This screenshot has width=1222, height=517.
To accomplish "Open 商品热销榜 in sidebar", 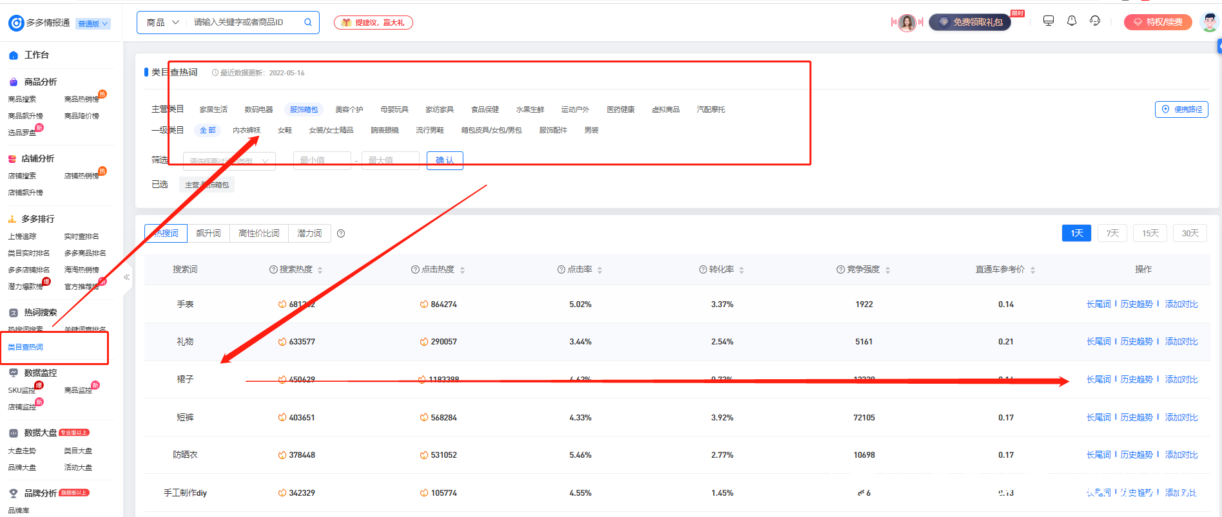I will [x=82, y=99].
